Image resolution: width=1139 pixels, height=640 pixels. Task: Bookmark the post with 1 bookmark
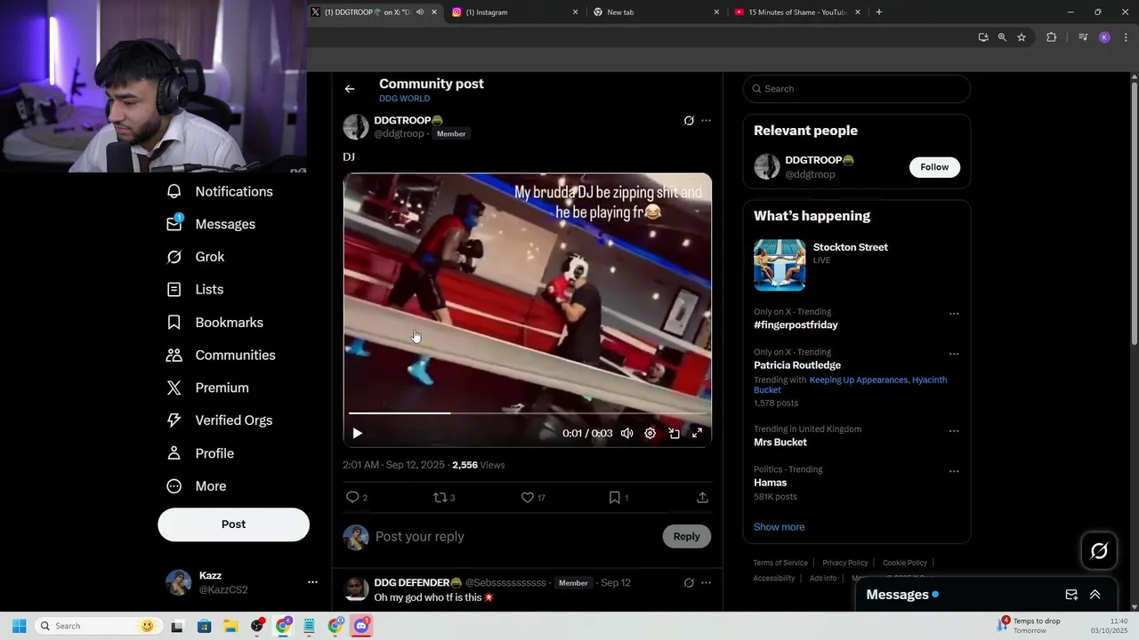(x=618, y=498)
